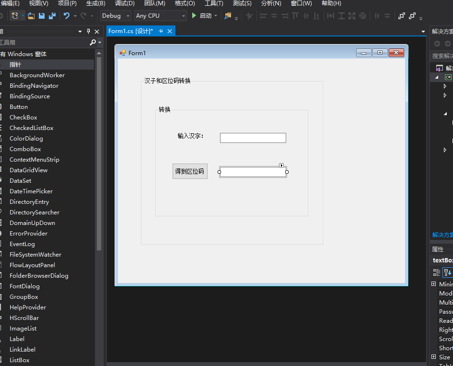Click the Align Middles layout icon
Screen dimensions: 453x366
pyautogui.click(x=306, y=16)
